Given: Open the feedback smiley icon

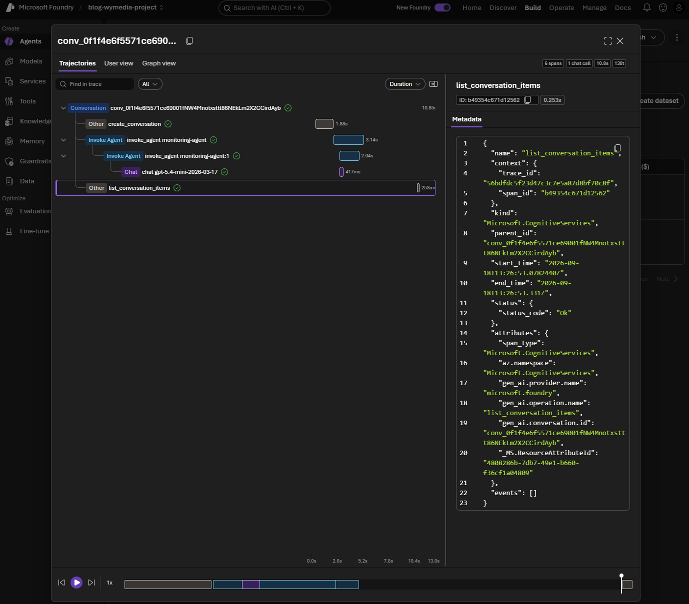Looking at the screenshot, I should click(x=663, y=7).
